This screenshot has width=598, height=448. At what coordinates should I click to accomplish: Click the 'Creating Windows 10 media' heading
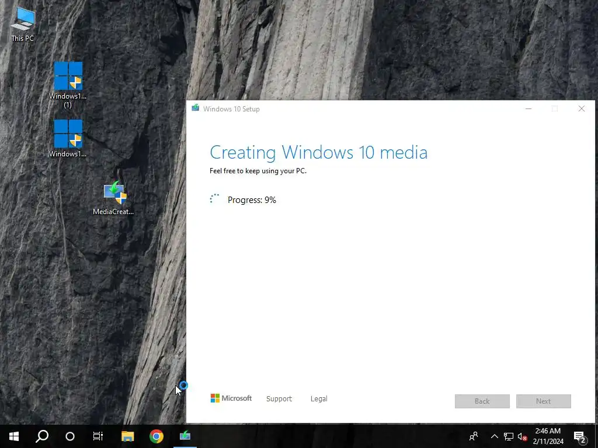(x=318, y=153)
